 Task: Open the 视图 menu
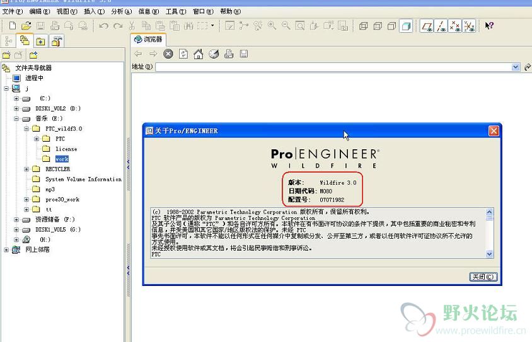(67, 11)
